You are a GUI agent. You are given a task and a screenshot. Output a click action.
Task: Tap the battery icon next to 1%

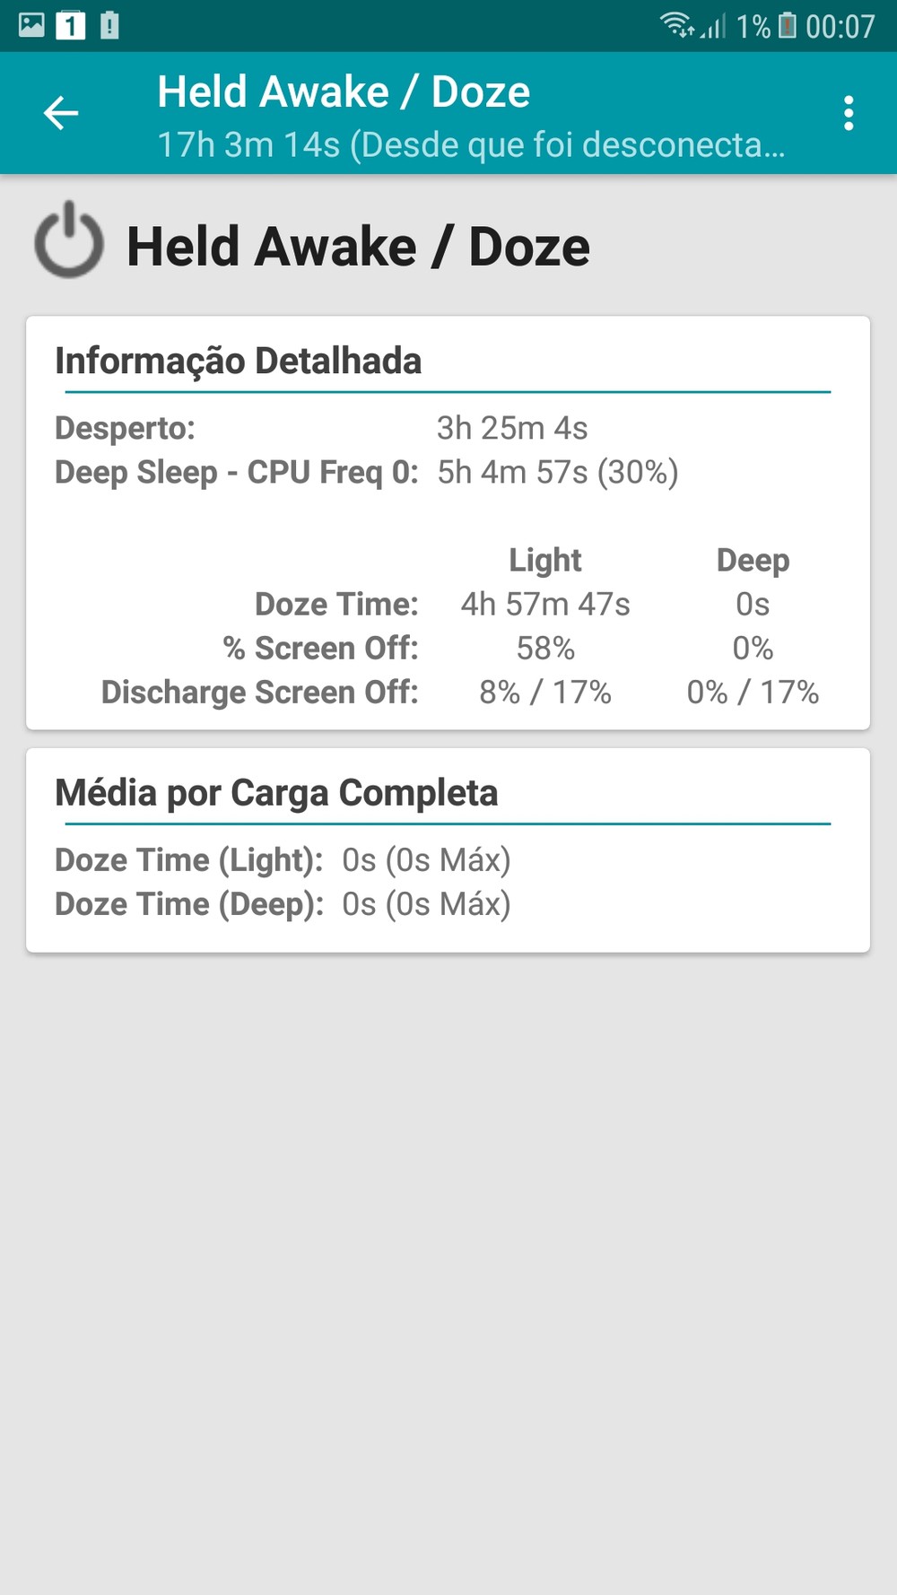click(x=787, y=25)
